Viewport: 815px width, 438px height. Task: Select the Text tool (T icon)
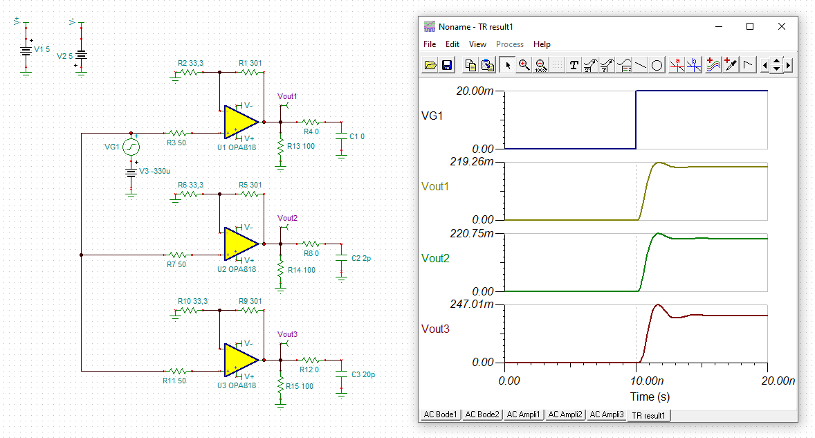point(574,65)
